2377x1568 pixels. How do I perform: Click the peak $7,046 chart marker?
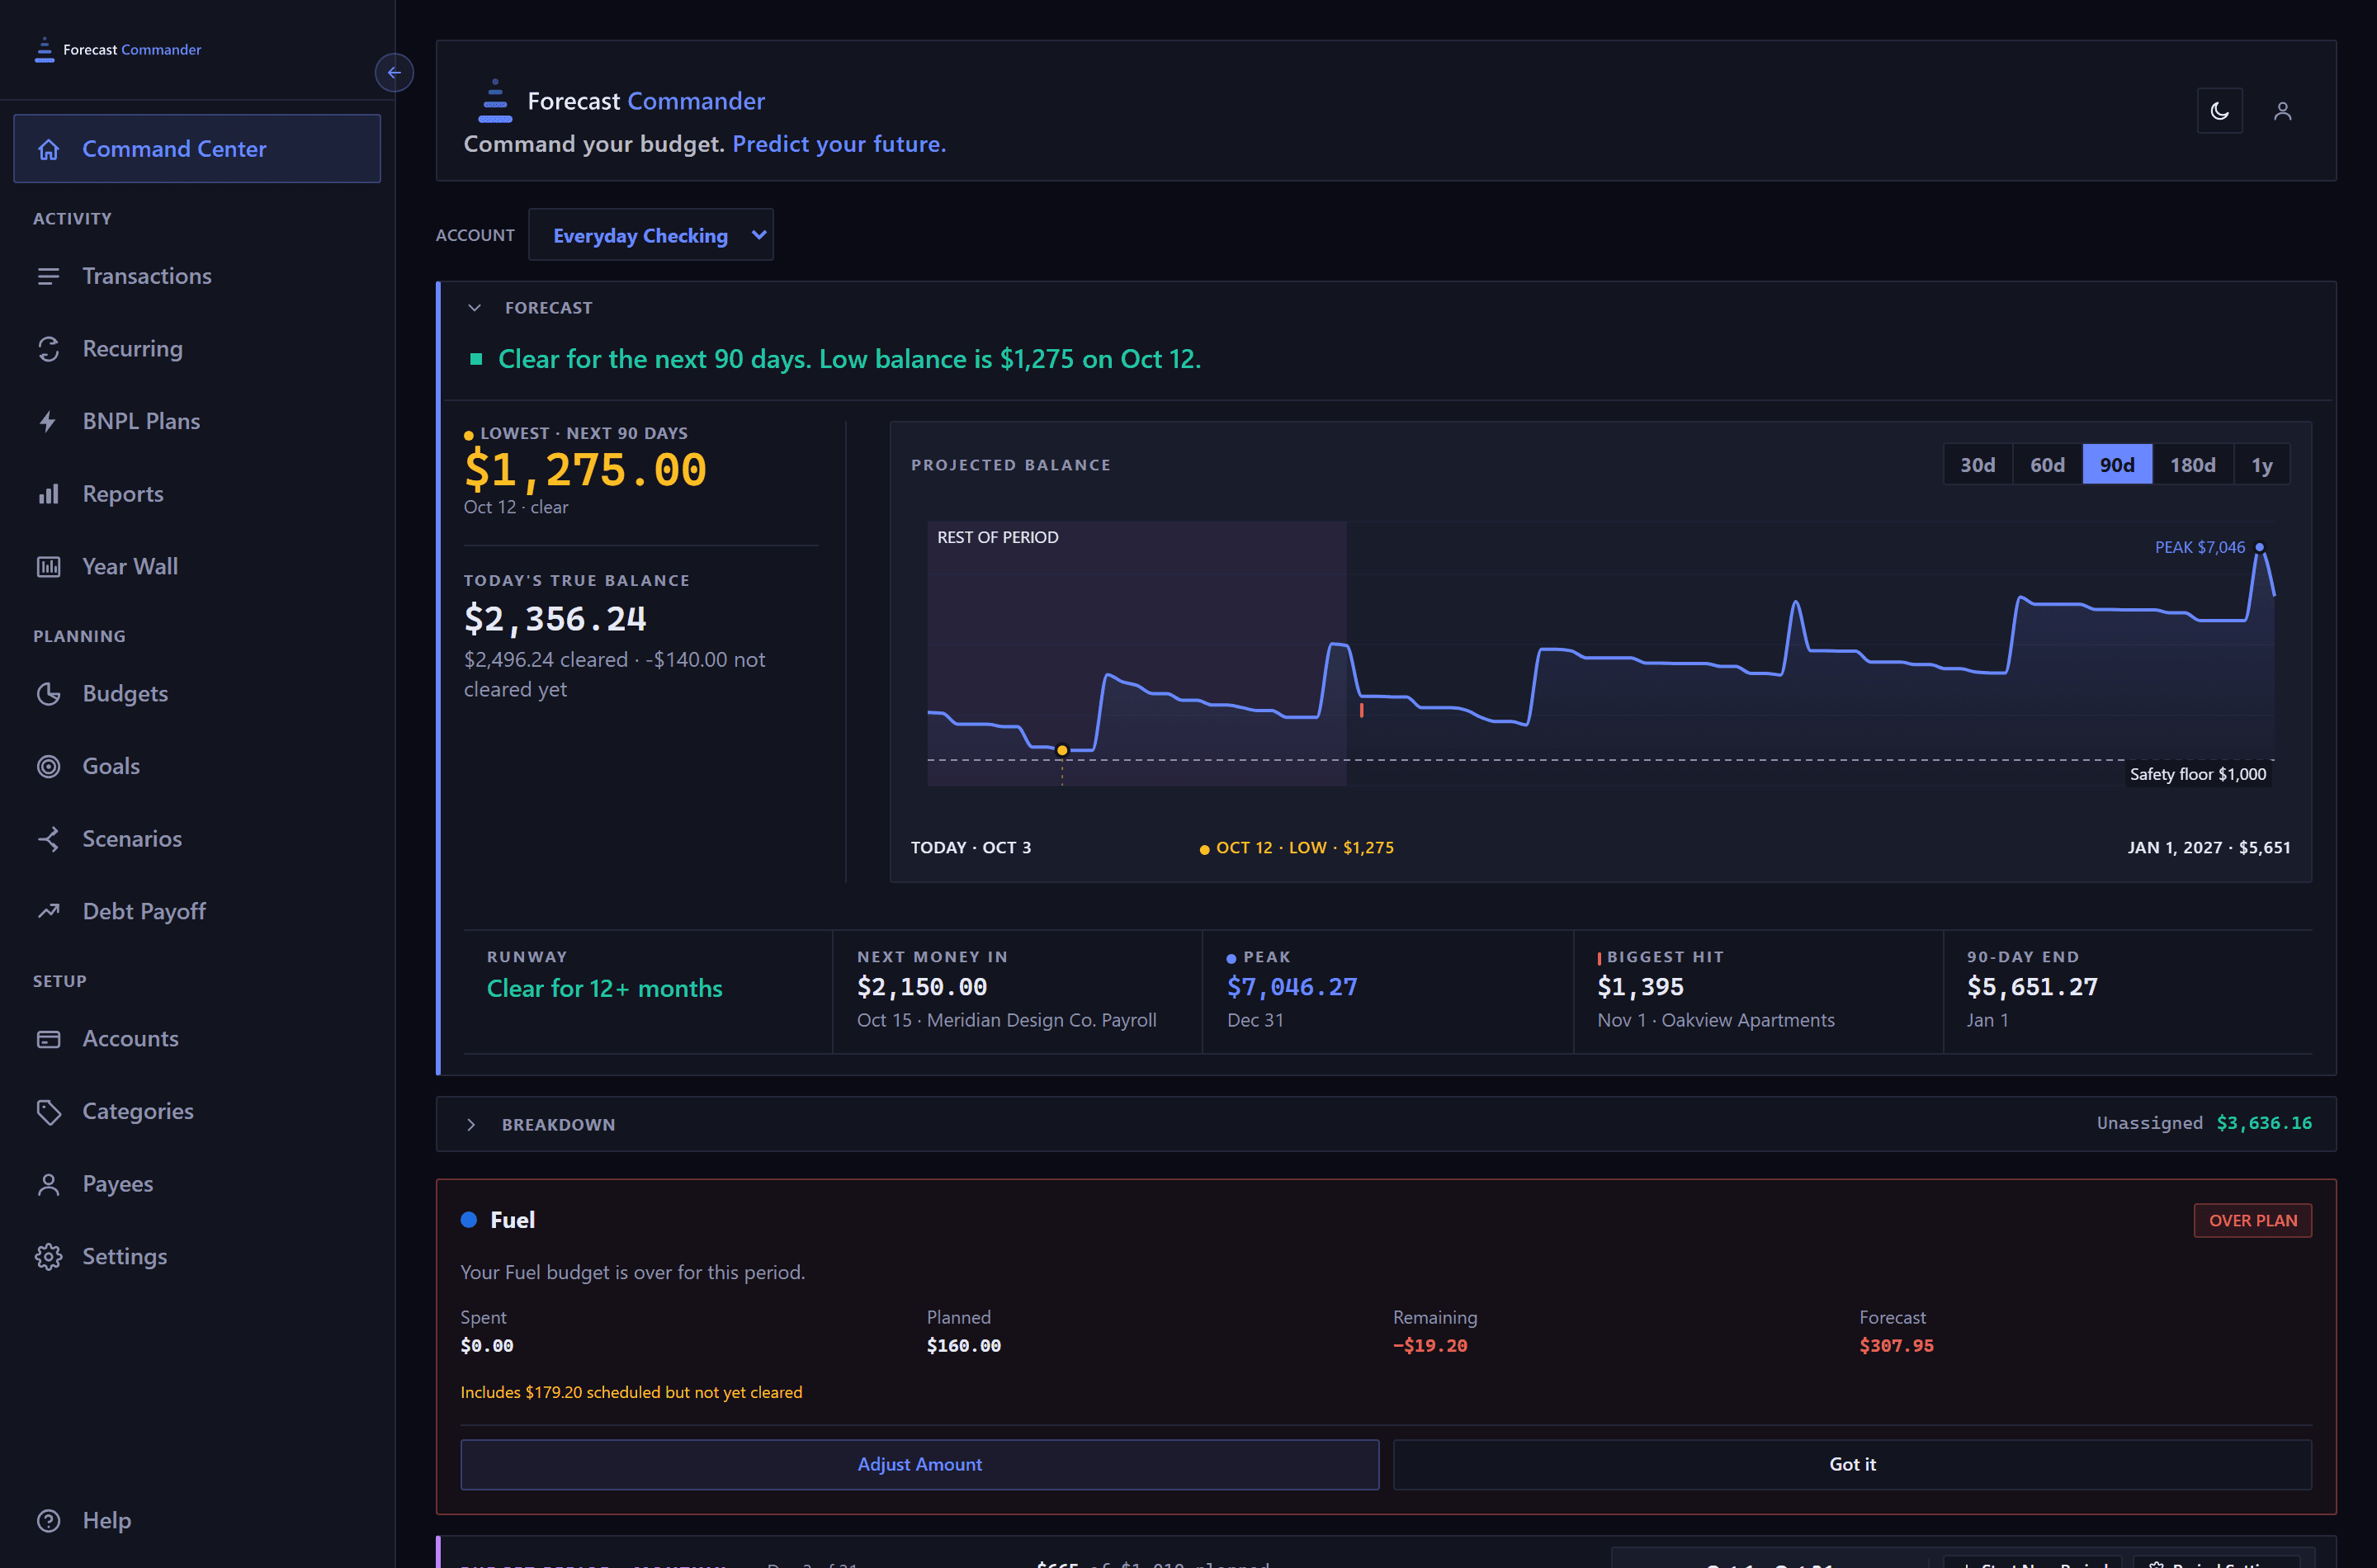point(2259,547)
